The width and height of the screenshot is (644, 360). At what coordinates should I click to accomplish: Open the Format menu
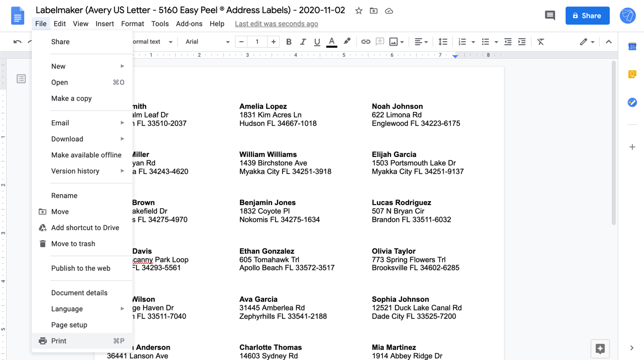(x=132, y=24)
